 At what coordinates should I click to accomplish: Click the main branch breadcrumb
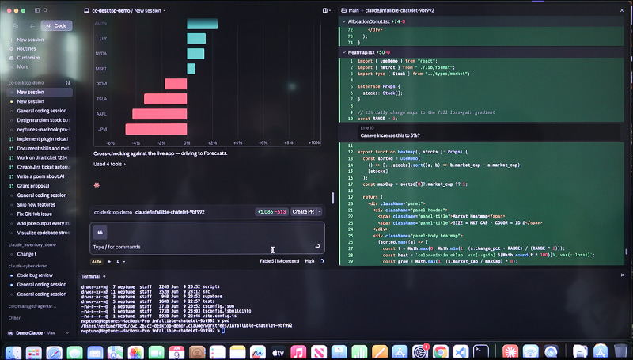[353, 10]
